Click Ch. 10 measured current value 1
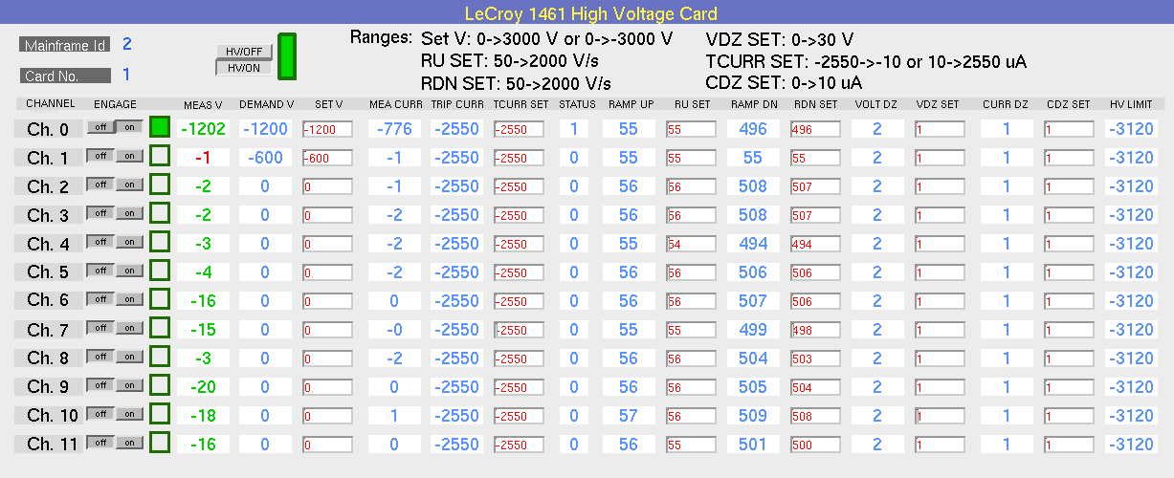 pos(394,415)
